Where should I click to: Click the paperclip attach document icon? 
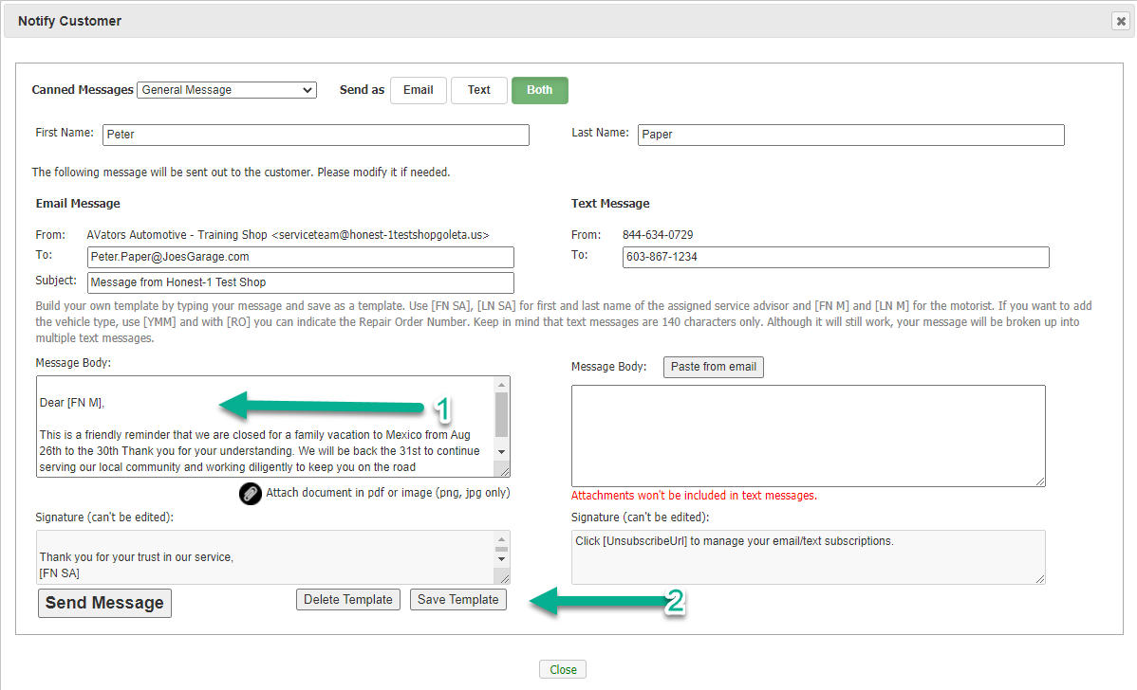[x=251, y=494]
